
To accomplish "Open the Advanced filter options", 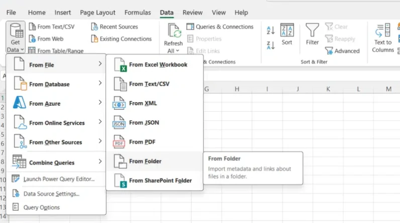I will (x=342, y=51).
